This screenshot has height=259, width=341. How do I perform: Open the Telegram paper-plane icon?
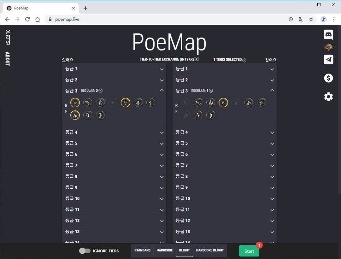tap(328, 59)
